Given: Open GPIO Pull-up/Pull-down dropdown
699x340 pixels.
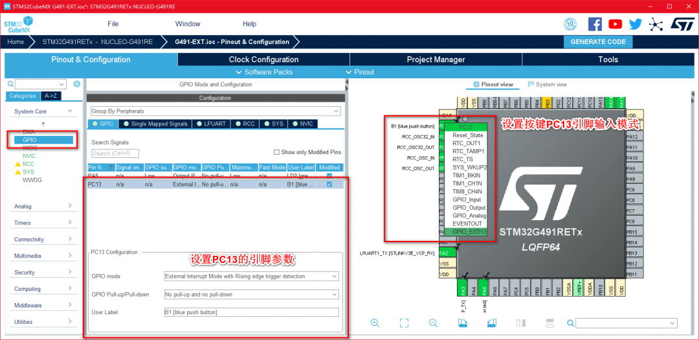Looking at the screenshot, I should [251, 295].
